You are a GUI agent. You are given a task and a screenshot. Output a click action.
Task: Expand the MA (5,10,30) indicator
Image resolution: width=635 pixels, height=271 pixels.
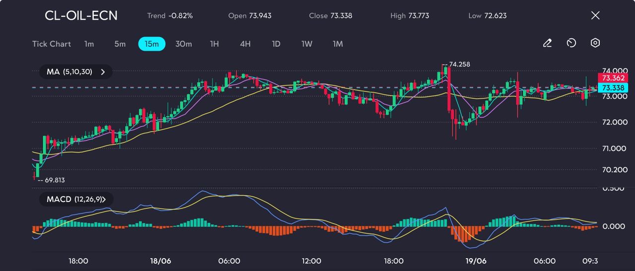point(76,72)
